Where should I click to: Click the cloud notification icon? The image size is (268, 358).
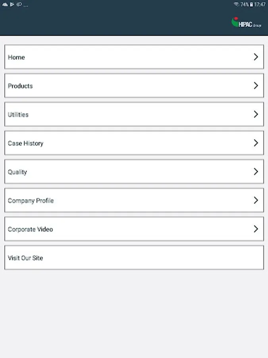pyautogui.click(x=5, y=4)
